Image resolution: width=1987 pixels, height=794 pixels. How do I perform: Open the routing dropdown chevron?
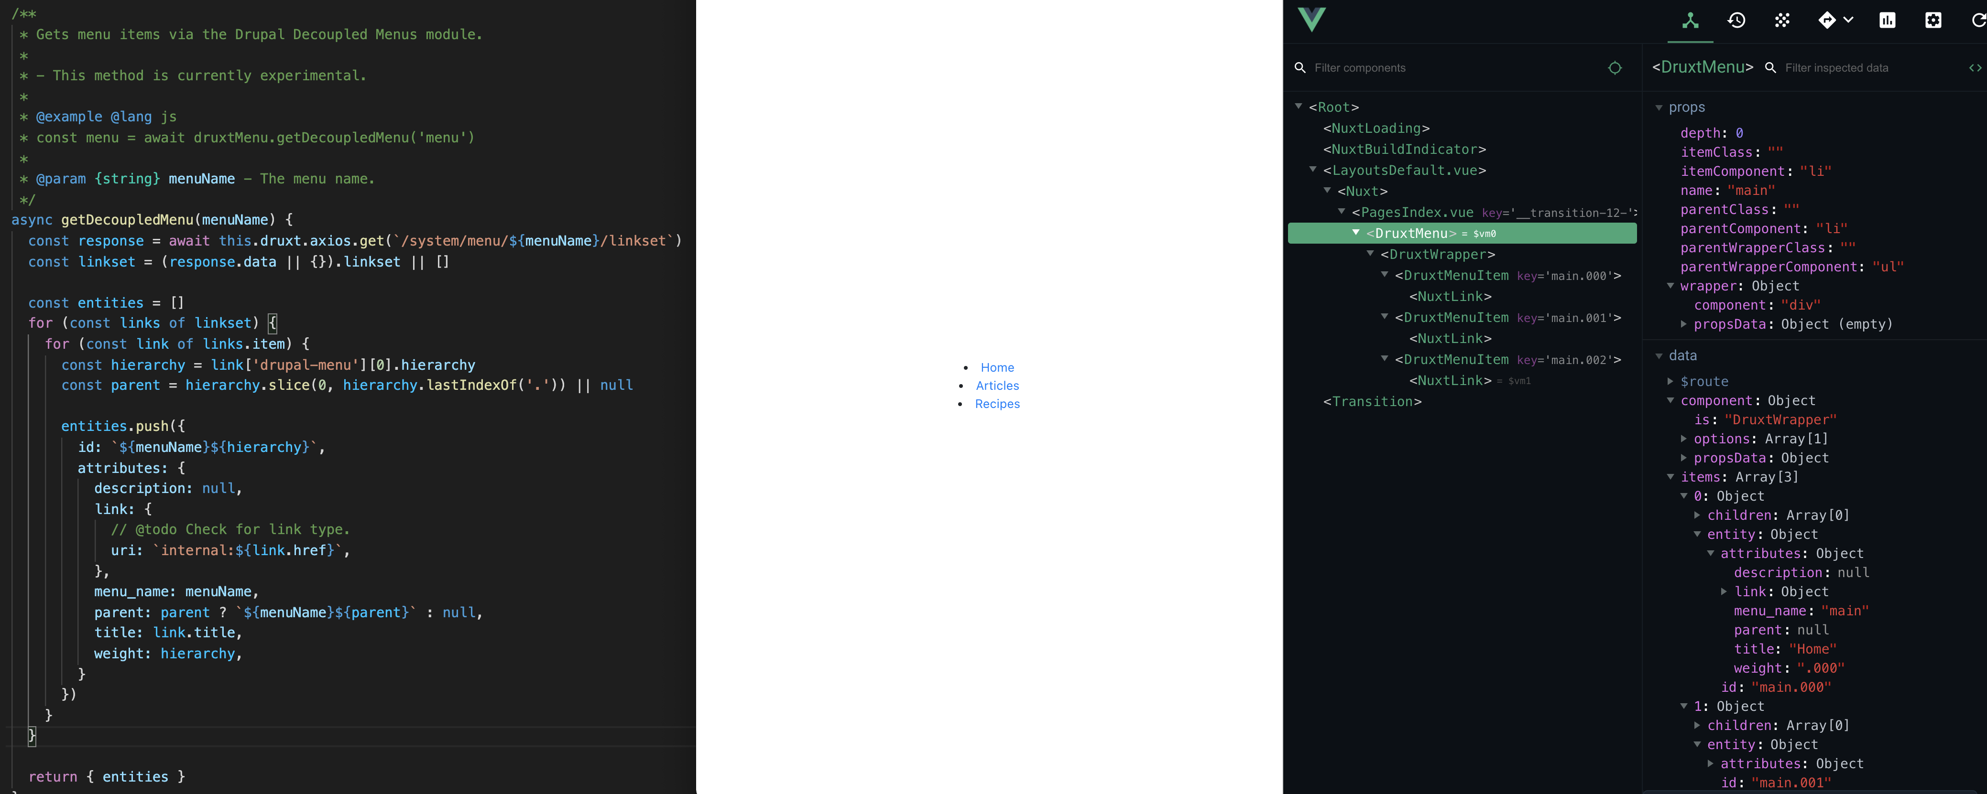(1848, 20)
